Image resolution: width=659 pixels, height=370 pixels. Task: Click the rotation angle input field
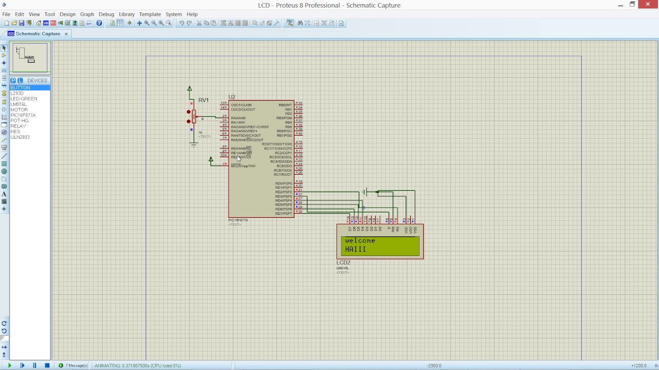pyautogui.click(x=4, y=338)
